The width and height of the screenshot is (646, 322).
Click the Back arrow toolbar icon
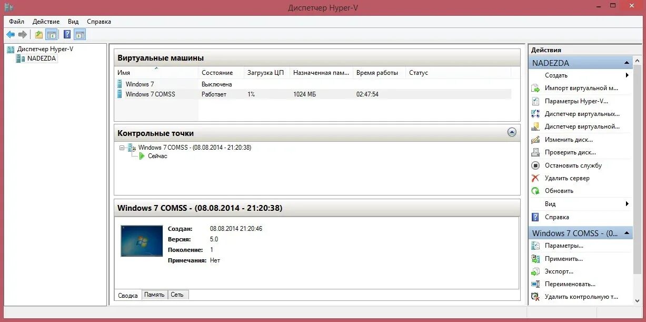point(11,35)
